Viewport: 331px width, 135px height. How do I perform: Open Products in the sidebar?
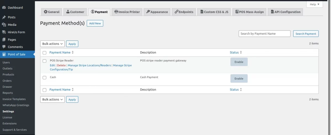[8, 74]
